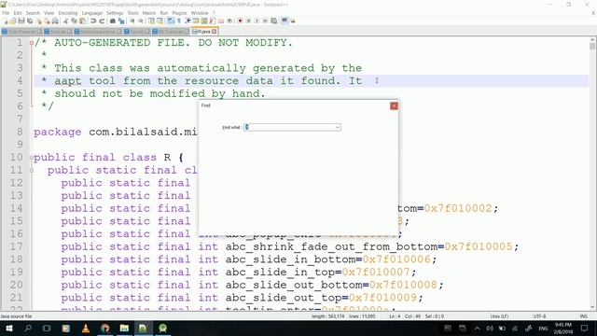The height and width of the screenshot is (336, 597).
Task: Toggle show all characters icon
Action: [178, 21]
